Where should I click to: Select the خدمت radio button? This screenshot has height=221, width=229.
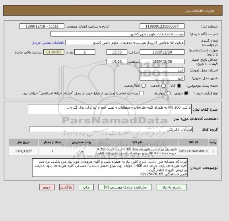163,86
